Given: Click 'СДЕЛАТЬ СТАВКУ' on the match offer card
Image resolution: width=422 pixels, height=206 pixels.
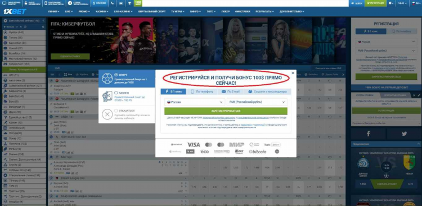Looking at the screenshot, I should click(387, 184).
